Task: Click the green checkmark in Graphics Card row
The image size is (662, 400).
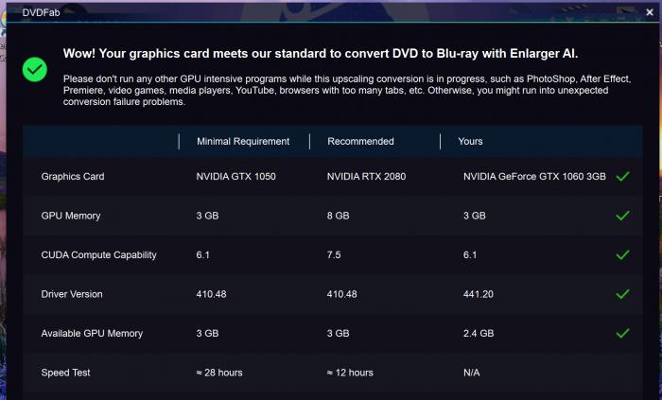Action: click(x=622, y=177)
